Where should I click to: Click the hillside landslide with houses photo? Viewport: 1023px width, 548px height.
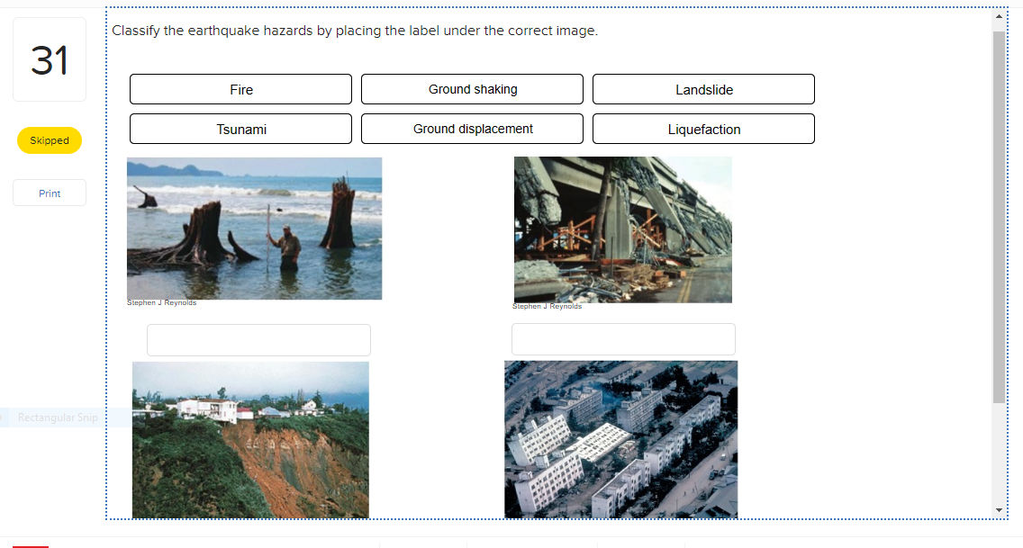pyautogui.click(x=250, y=440)
